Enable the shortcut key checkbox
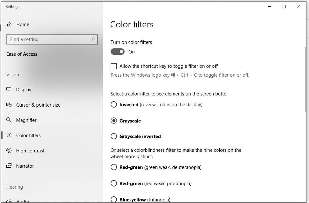The image size is (309, 203). click(x=113, y=66)
